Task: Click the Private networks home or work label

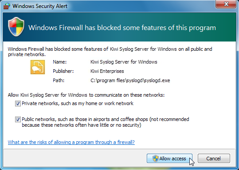Action: pyautogui.click(x=78, y=103)
